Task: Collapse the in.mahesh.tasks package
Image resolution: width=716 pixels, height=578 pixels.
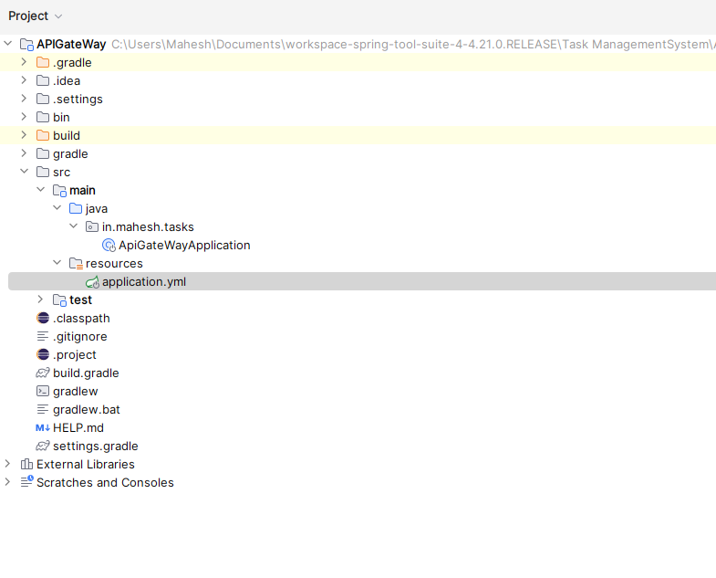Action: [74, 226]
